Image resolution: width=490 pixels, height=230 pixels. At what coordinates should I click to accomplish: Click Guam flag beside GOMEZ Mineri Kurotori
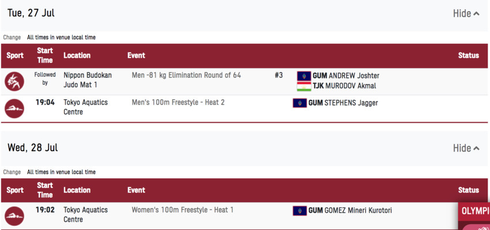tap(300, 210)
